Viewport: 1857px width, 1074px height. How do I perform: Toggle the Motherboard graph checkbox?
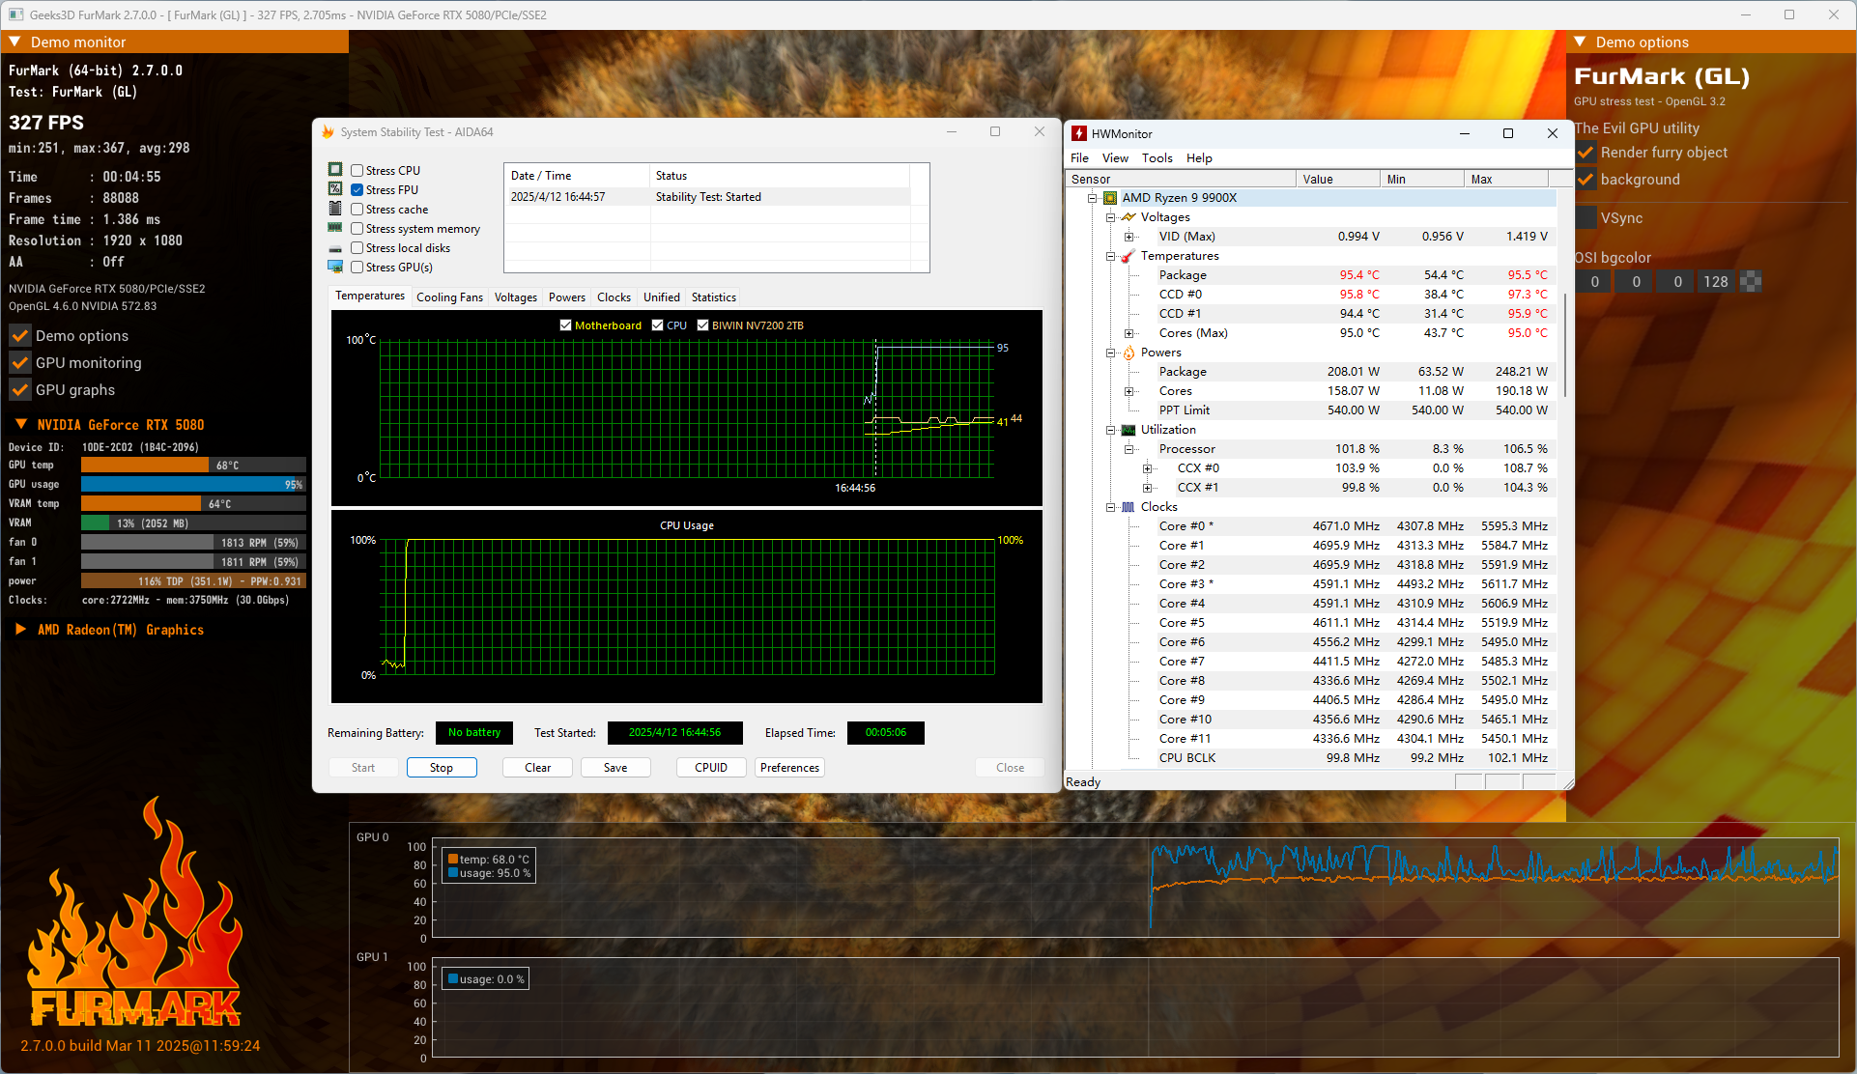(x=565, y=325)
